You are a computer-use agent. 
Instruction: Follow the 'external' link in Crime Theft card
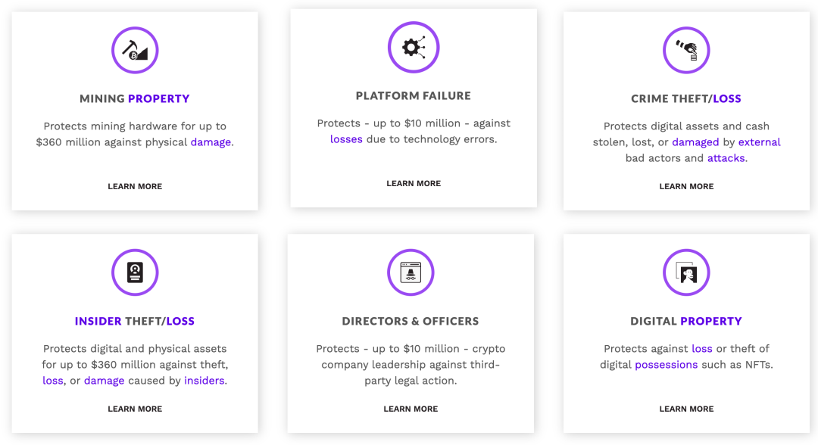759,142
